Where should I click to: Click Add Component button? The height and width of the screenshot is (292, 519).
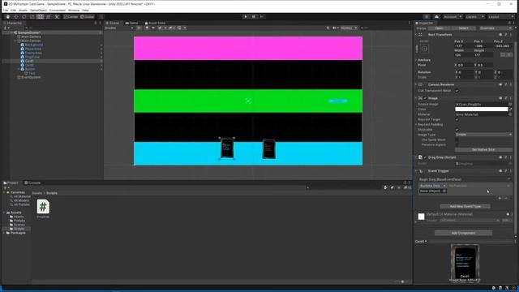[x=463, y=233]
